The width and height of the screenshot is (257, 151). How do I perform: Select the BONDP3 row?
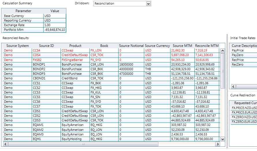(111, 74)
